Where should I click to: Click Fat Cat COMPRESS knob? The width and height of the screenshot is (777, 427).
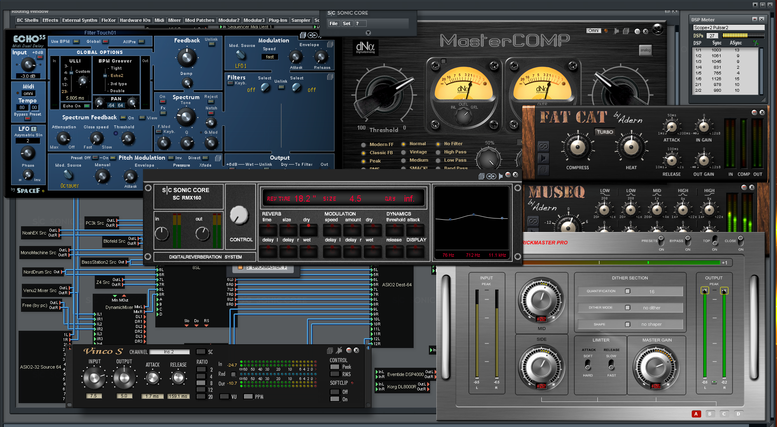pyautogui.click(x=578, y=147)
